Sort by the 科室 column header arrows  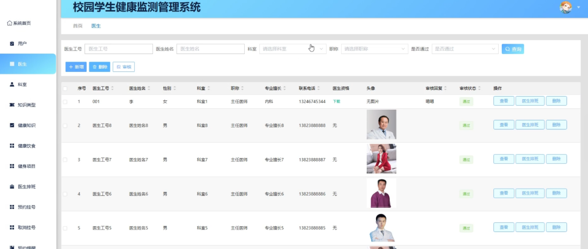[x=209, y=88]
